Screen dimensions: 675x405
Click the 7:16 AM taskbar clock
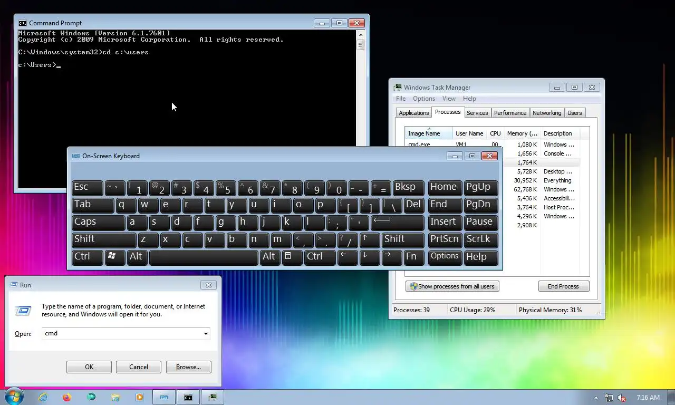[x=648, y=398]
